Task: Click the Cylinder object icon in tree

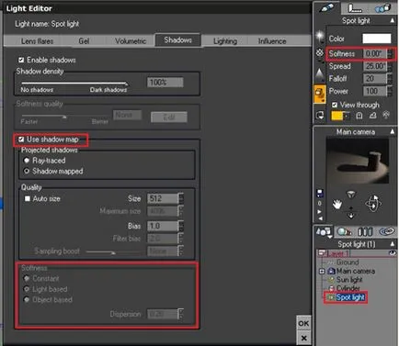Action: point(331,288)
